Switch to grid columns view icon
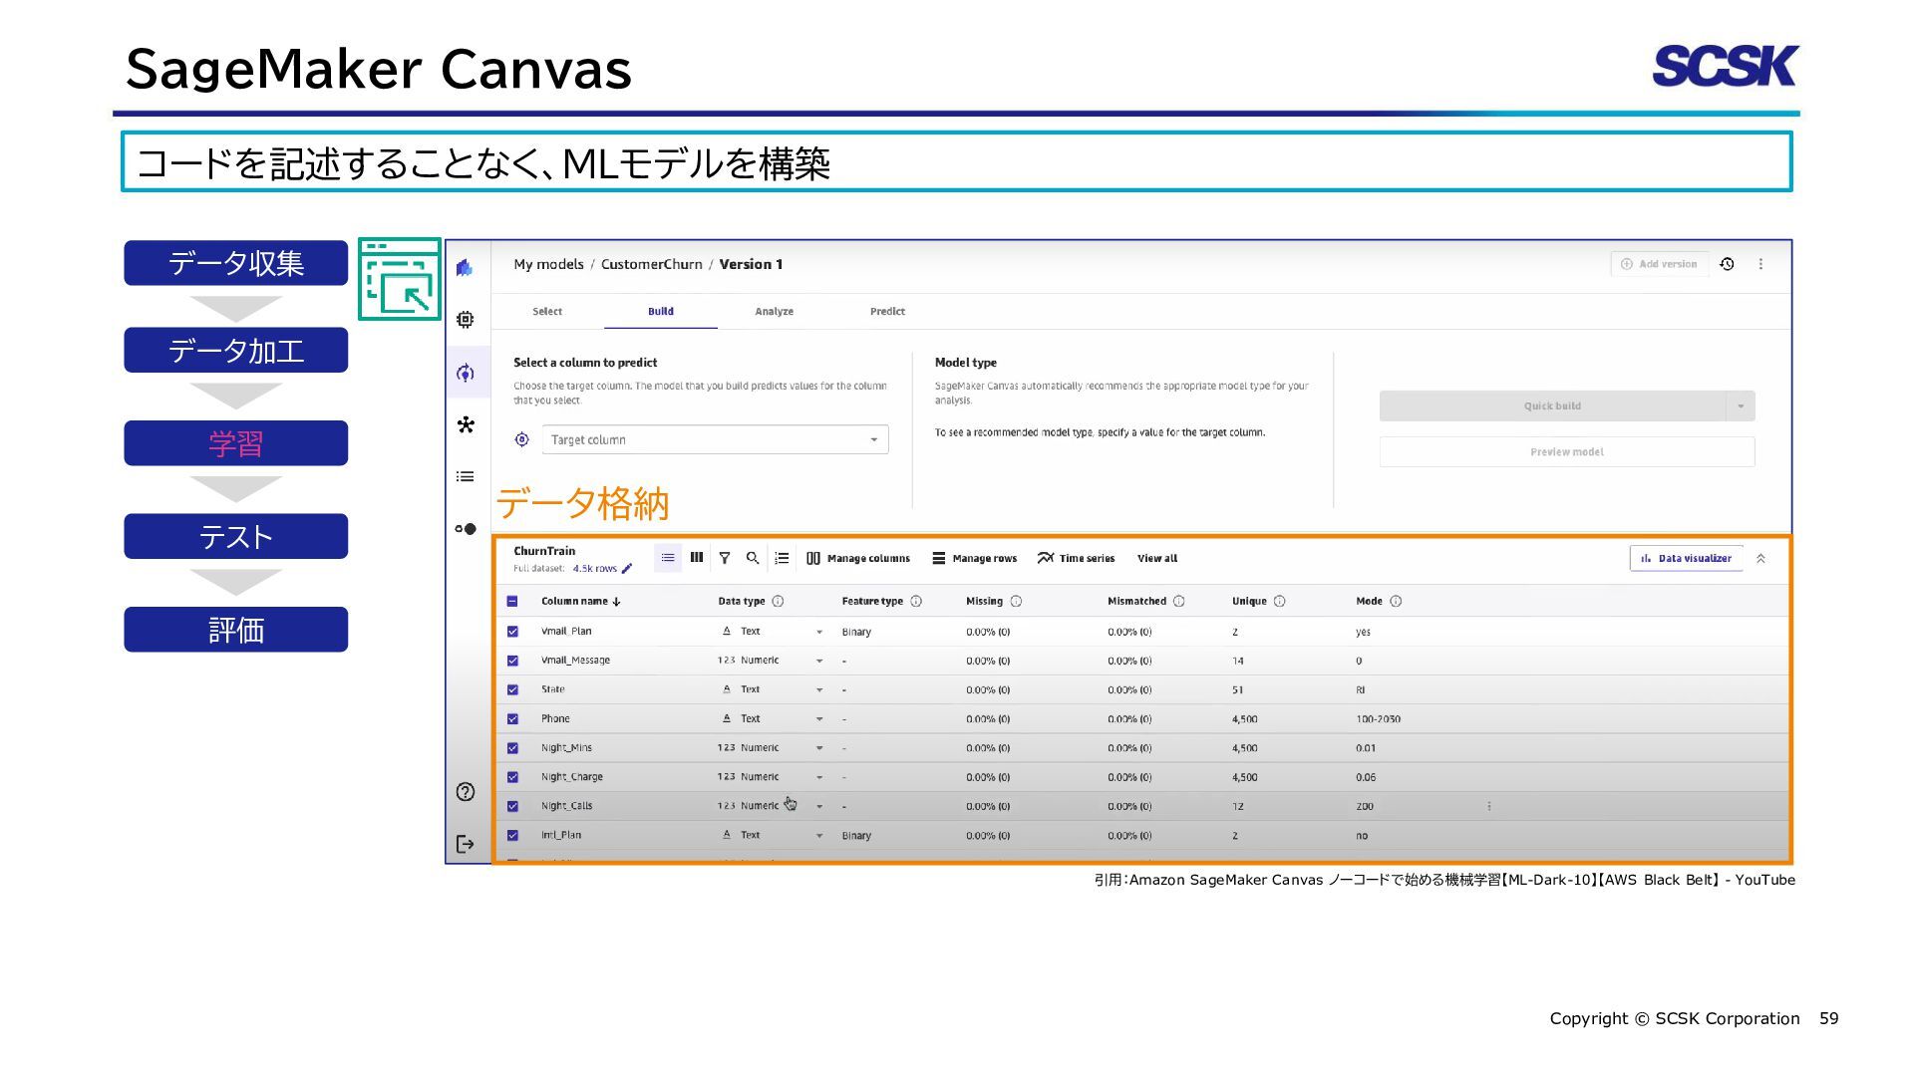The width and height of the screenshot is (1914, 1076). (697, 558)
